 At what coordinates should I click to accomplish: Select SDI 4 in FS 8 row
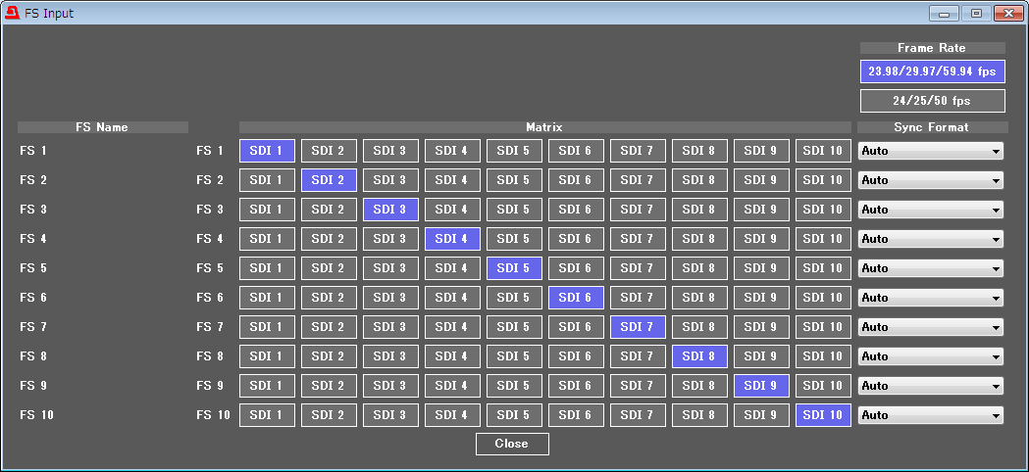(x=452, y=356)
